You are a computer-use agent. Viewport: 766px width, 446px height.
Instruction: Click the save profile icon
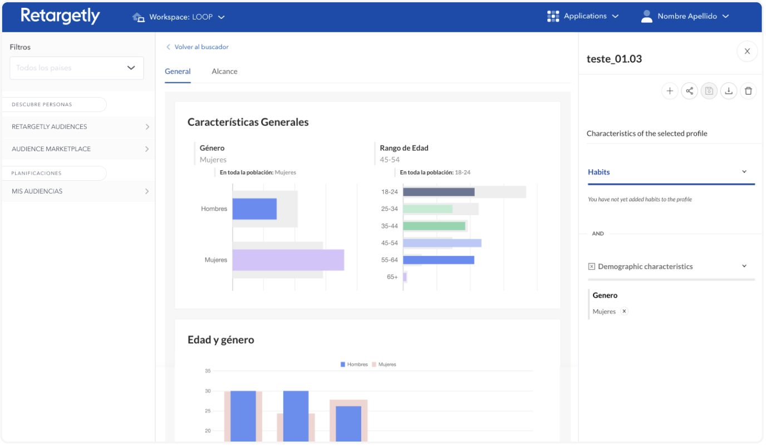(x=709, y=91)
